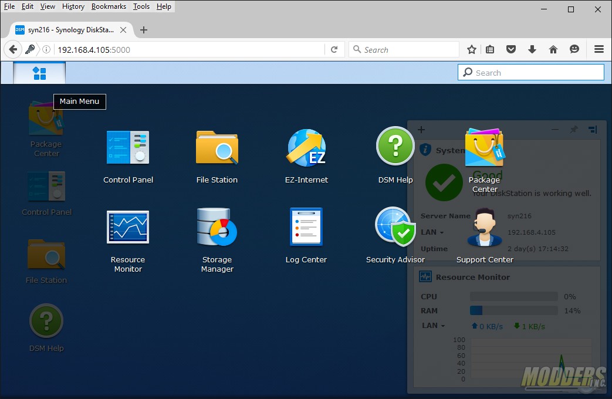Screen dimensions: 612x399
Task: Click the download speed '1 KB/s'
Action: coord(530,326)
